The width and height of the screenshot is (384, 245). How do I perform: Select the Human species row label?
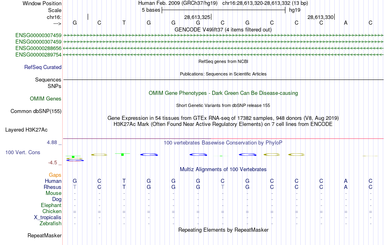click(53, 181)
